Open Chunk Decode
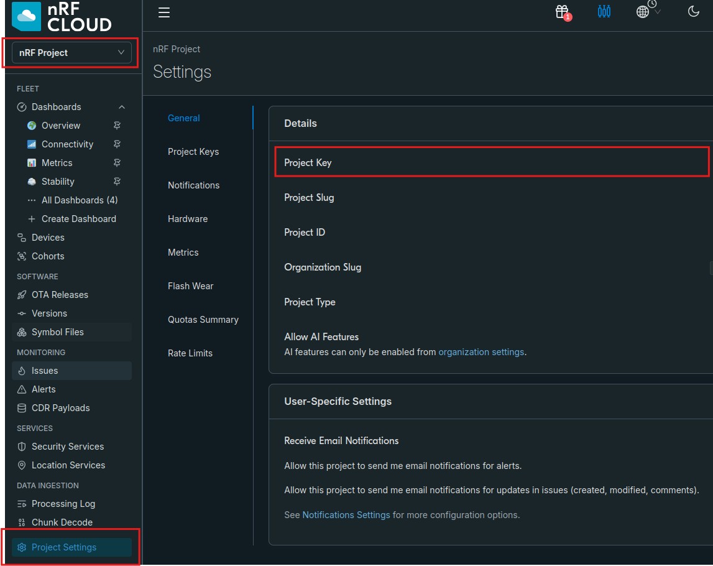 point(62,523)
